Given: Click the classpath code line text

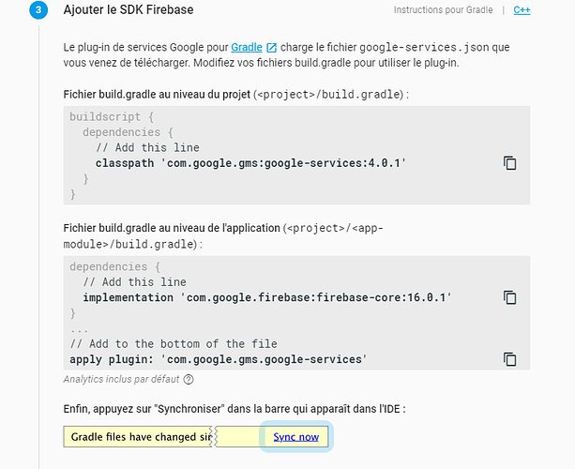Looking at the screenshot, I should coord(250,163).
